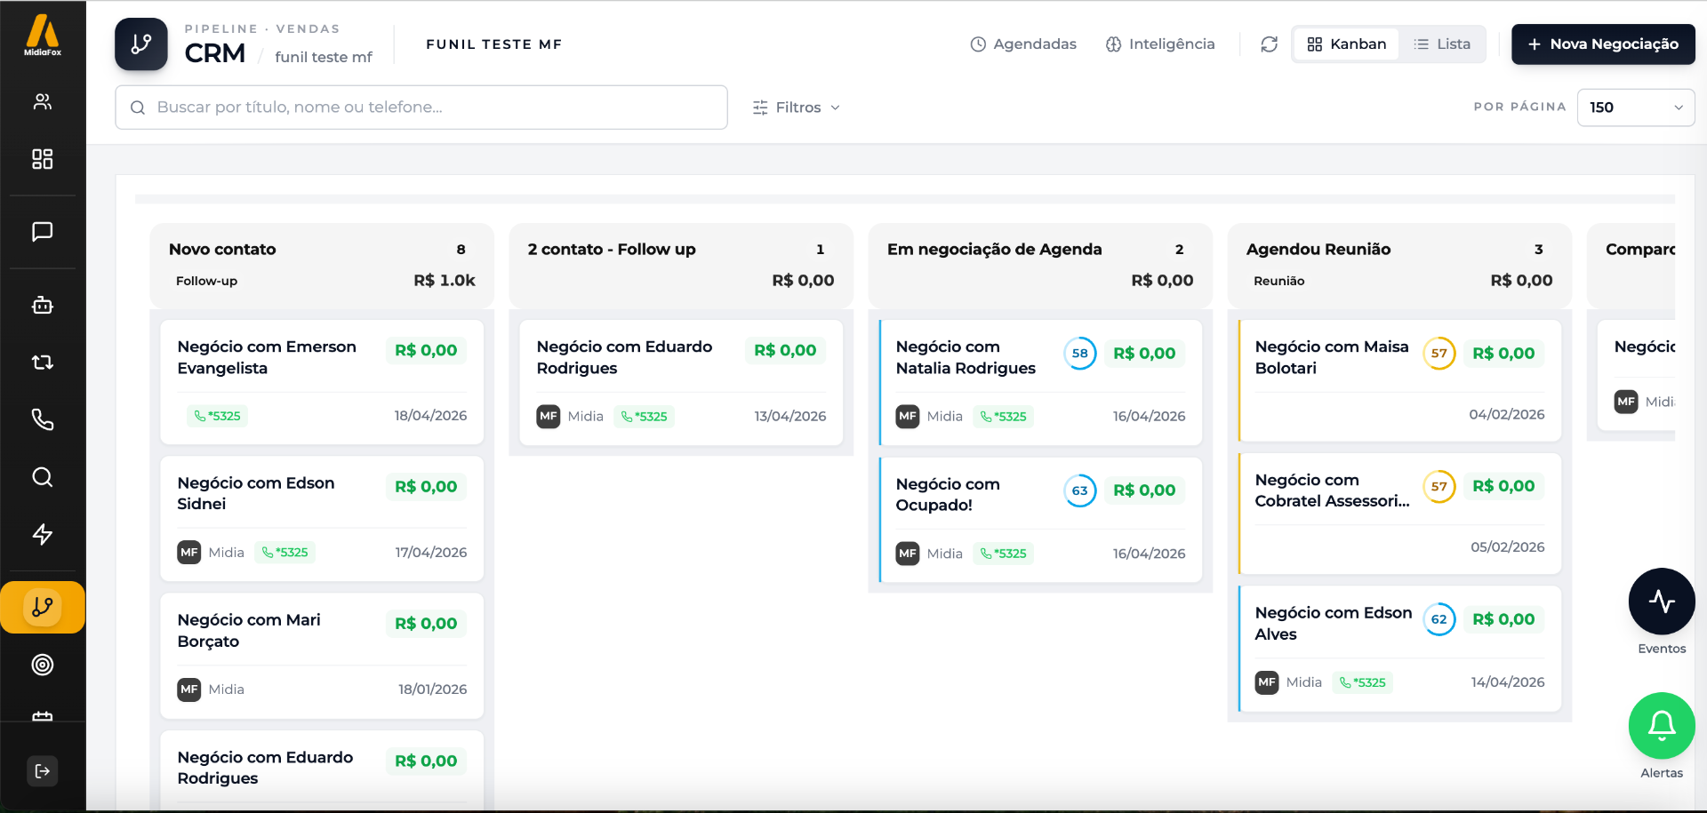Click date 05/02/2026 on Cobratel card
Viewport: 1707px width, 813px height.
[x=1508, y=547]
